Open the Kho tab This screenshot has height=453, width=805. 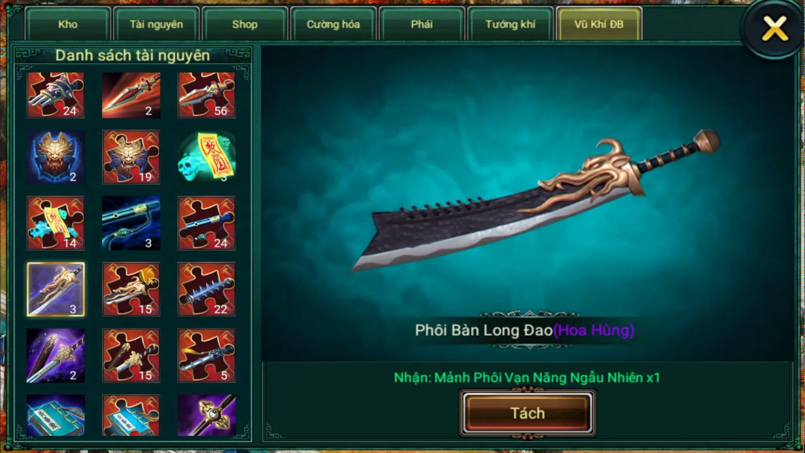(68, 24)
